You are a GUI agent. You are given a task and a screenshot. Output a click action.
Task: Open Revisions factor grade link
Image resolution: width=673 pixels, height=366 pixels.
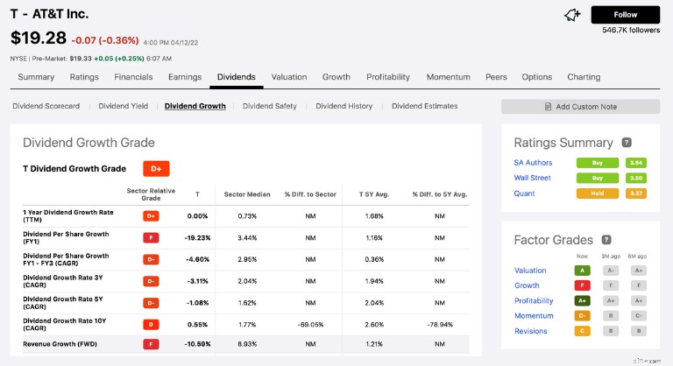click(531, 331)
